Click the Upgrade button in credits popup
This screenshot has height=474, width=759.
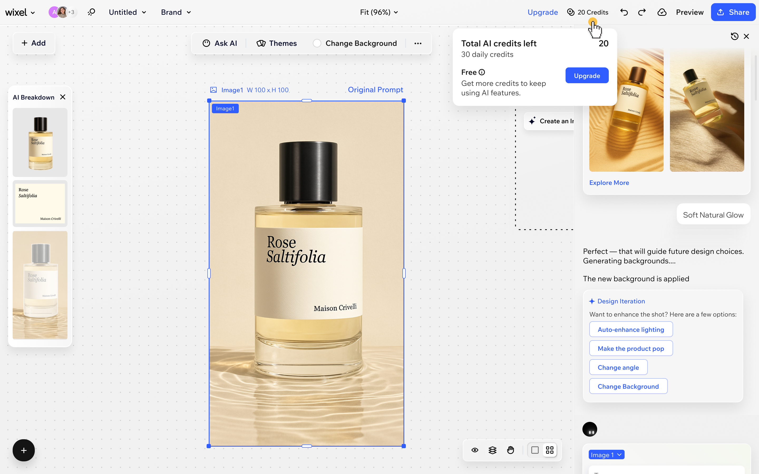(587, 76)
